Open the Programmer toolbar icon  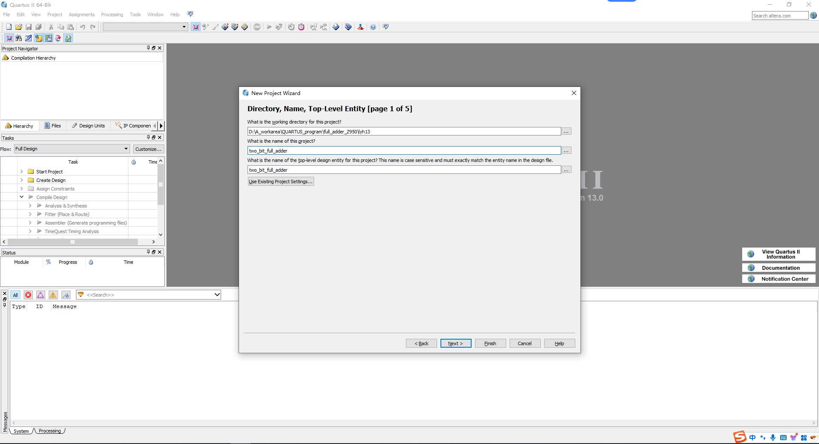(348, 27)
